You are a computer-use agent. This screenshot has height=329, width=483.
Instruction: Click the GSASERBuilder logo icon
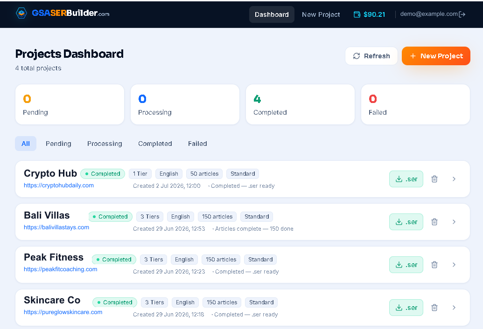tap(21, 13)
